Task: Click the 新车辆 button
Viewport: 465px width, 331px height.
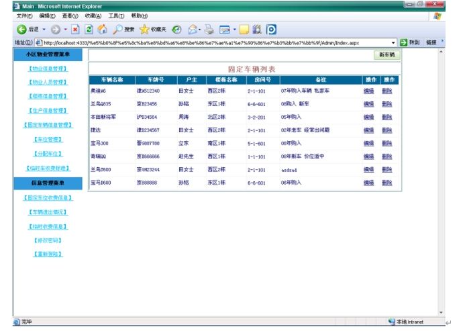Action: tap(386, 55)
